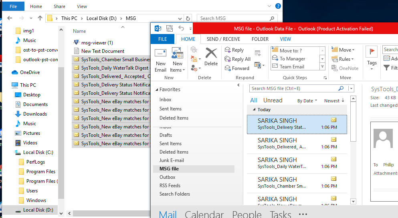Switch to Calendar in the navigation bar
The width and height of the screenshot is (398, 218).
204,214
